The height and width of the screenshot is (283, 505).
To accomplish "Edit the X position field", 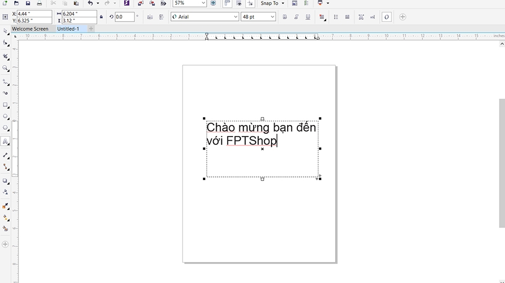I will click(x=34, y=14).
